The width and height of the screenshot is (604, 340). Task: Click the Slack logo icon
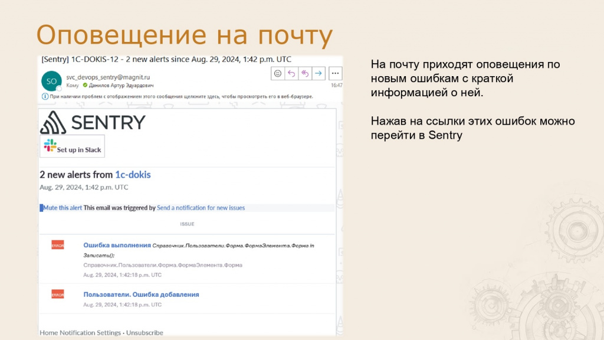pyautogui.click(x=50, y=146)
